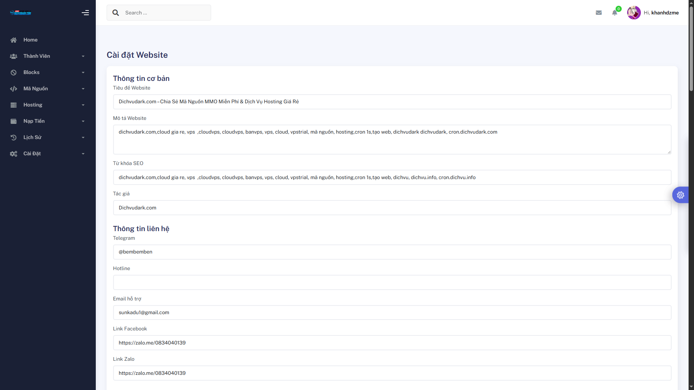Click the site logo in sidebar
The width and height of the screenshot is (694, 390).
21,13
